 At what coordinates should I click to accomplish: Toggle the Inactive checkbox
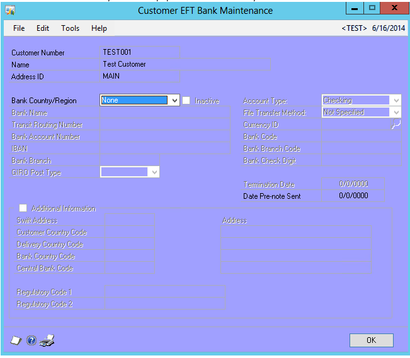(186, 101)
